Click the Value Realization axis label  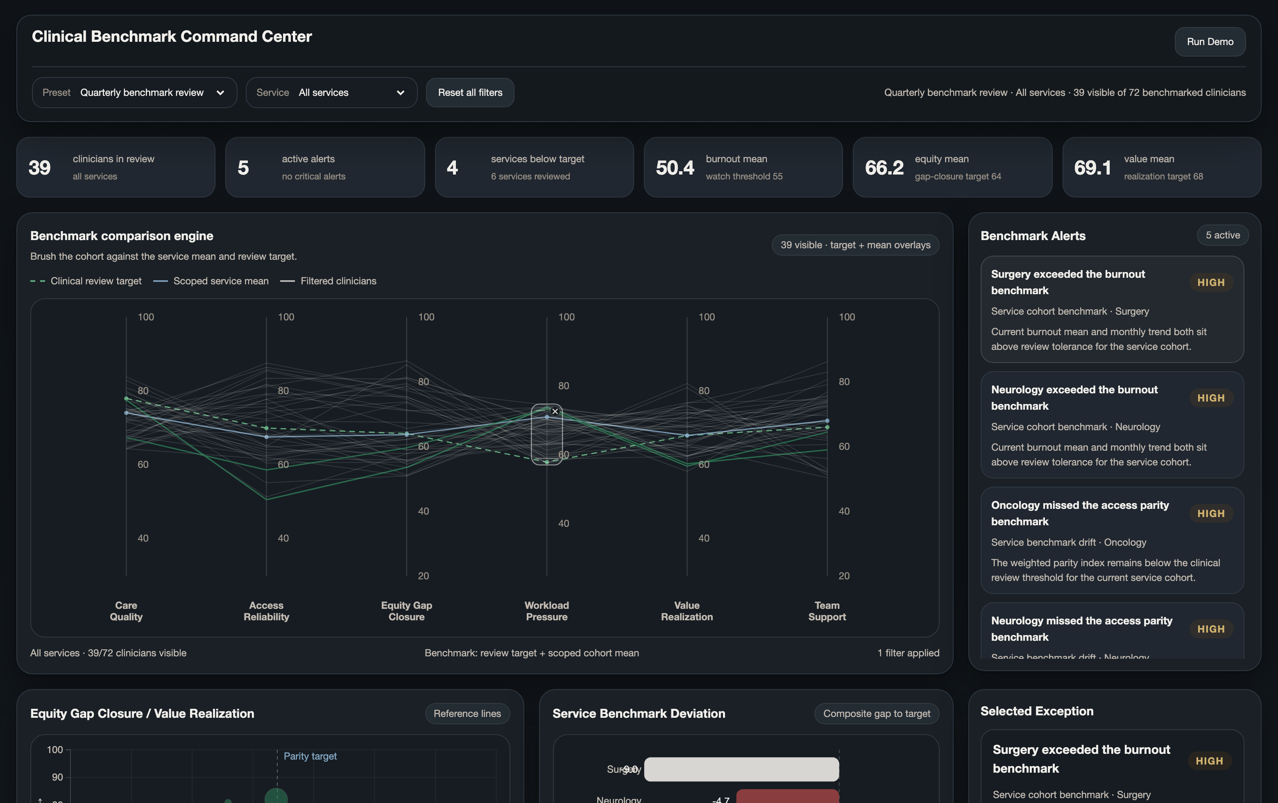pyautogui.click(x=687, y=611)
